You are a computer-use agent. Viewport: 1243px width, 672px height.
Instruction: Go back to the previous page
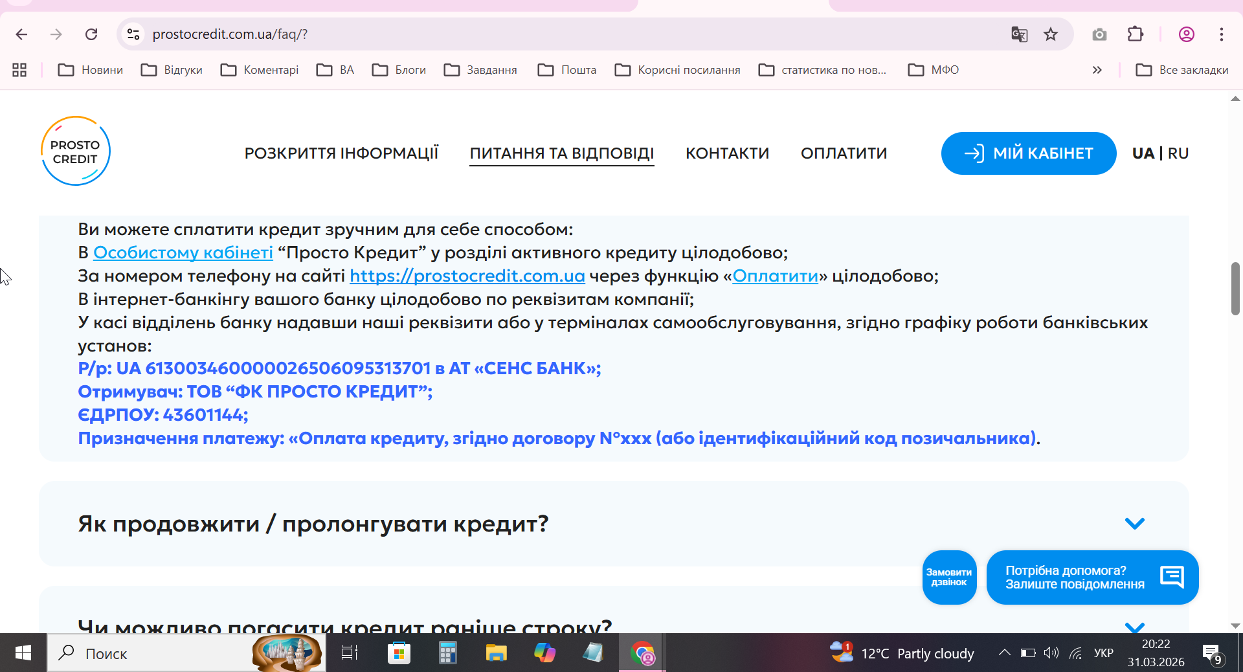pyautogui.click(x=21, y=34)
